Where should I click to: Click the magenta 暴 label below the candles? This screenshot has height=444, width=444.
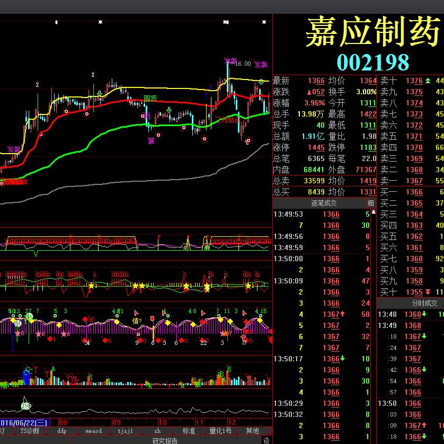(x=151, y=141)
